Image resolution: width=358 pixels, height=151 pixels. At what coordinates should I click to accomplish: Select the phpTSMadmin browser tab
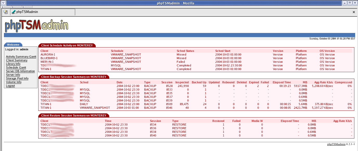point(43,12)
